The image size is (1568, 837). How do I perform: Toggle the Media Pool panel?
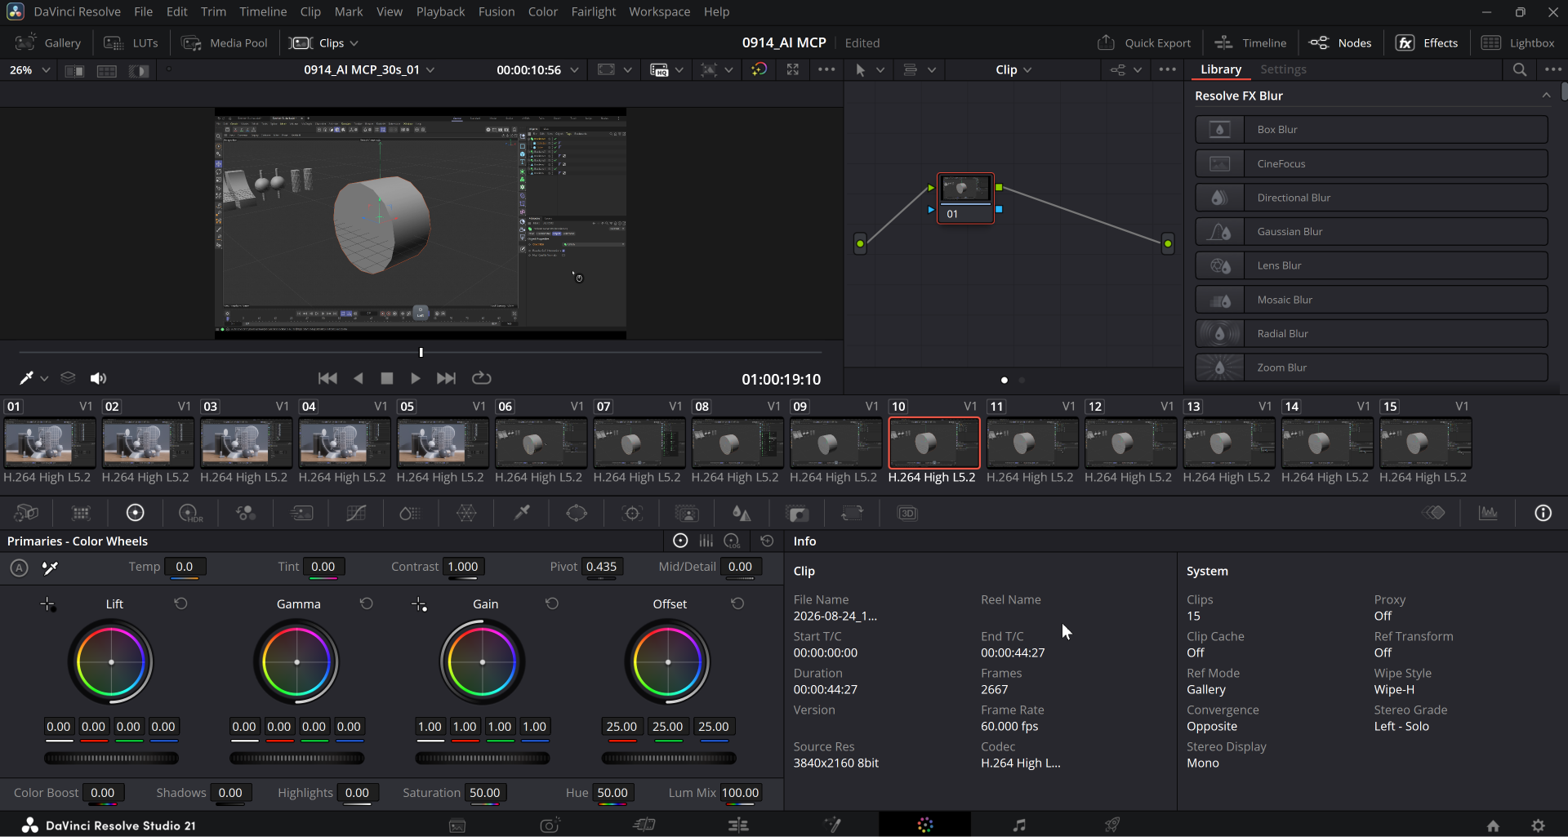click(225, 42)
